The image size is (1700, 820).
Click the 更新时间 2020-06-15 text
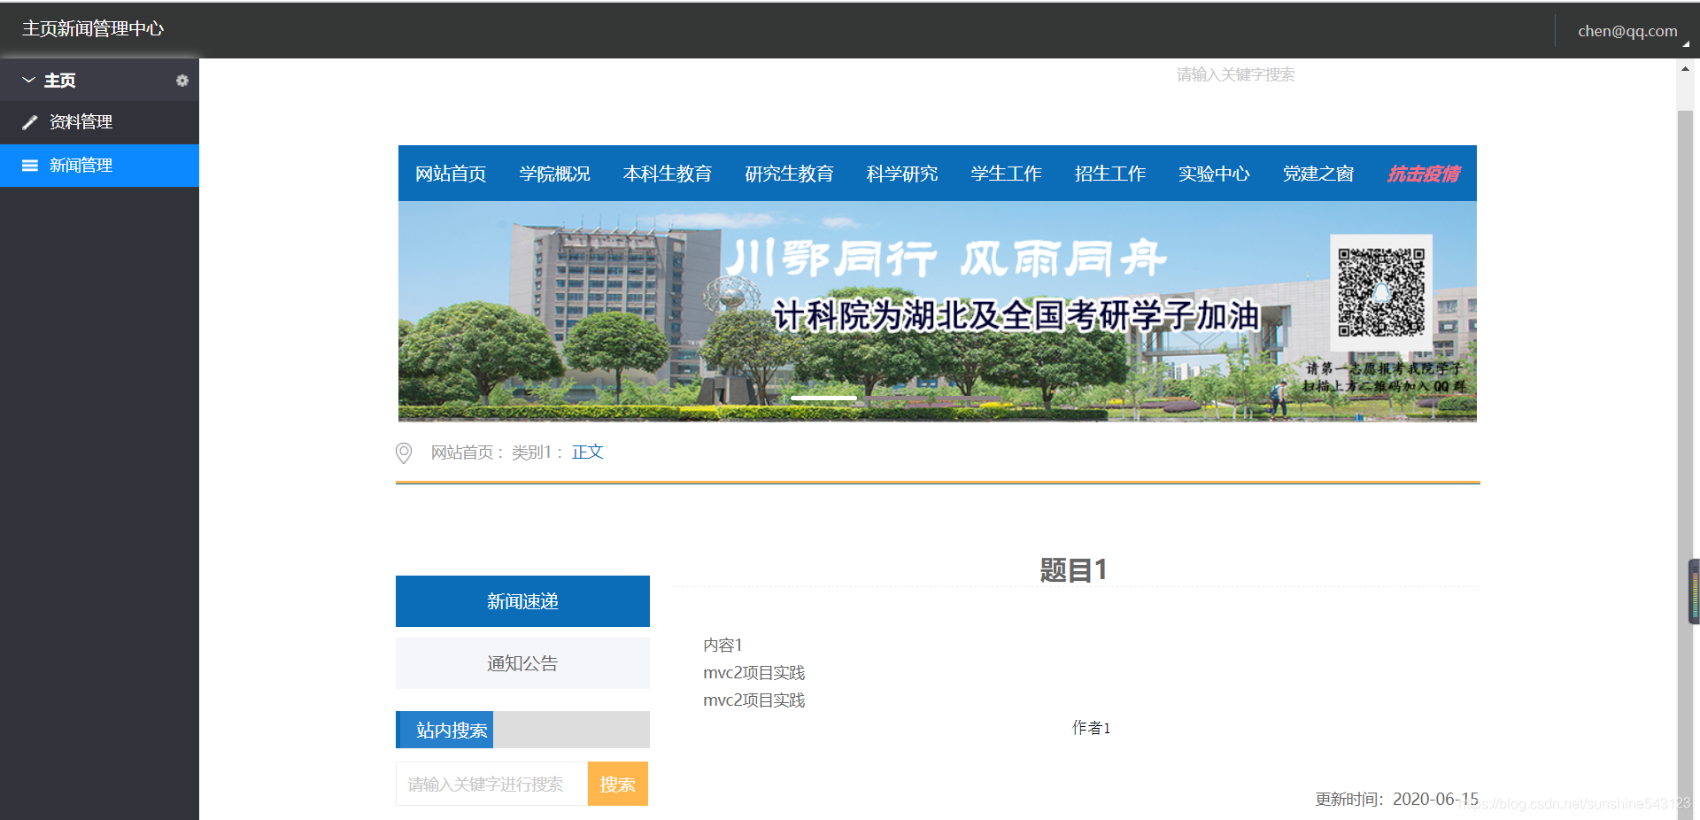click(x=1396, y=799)
